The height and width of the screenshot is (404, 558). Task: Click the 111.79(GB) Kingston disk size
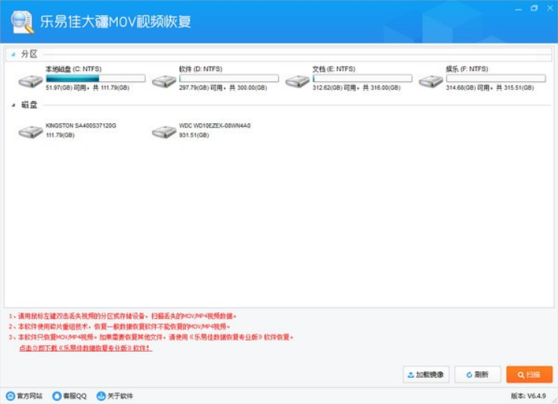click(x=60, y=135)
